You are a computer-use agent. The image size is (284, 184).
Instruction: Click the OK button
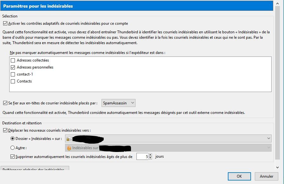click(239, 176)
